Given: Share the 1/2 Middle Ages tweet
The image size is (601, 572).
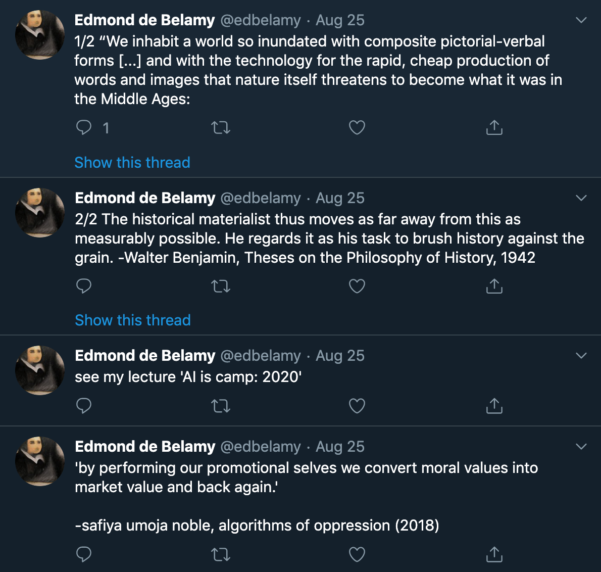Looking at the screenshot, I should pyautogui.click(x=494, y=127).
